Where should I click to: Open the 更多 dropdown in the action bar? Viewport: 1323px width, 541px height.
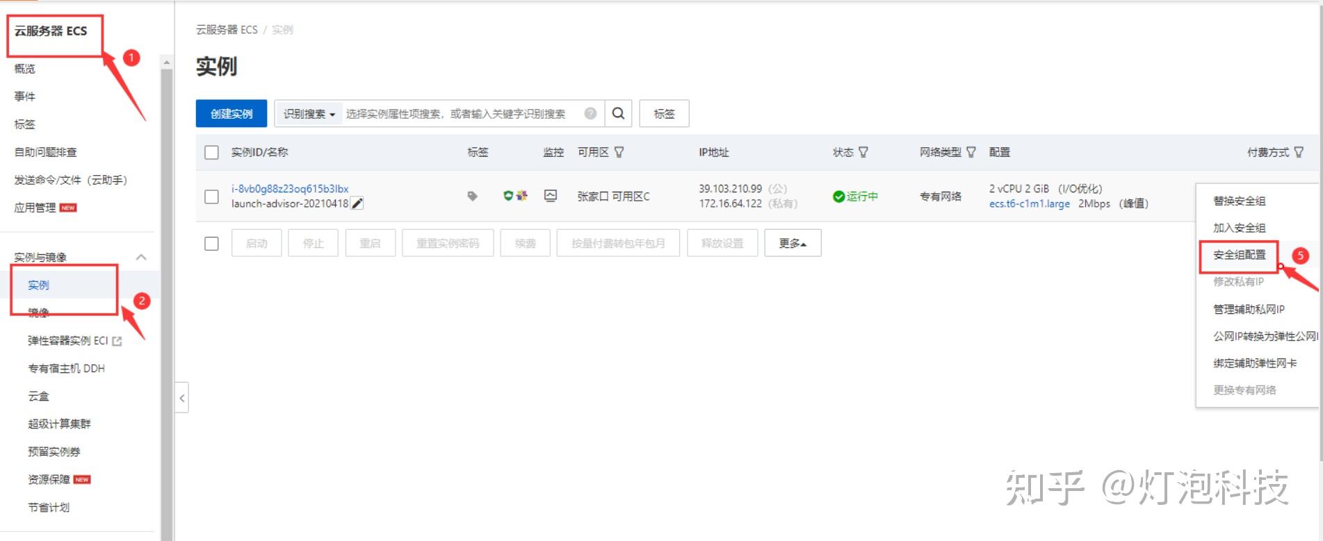793,243
